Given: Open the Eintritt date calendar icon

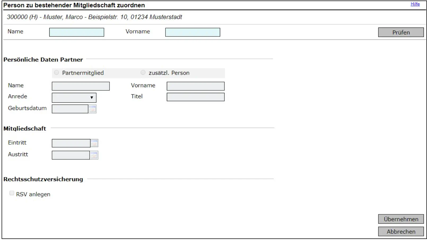Looking at the screenshot, I should [94, 143].
